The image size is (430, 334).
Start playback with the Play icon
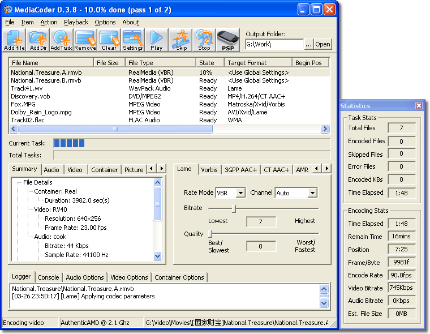click(156, 40)
